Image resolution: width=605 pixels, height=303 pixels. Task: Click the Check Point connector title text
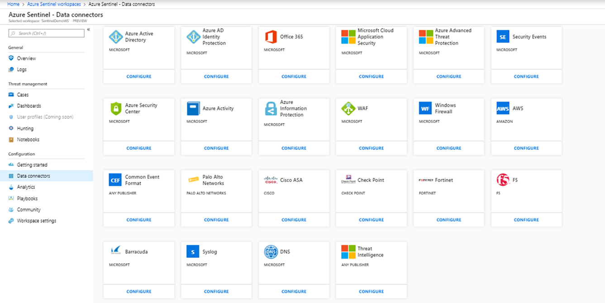(x=371, y=180)
